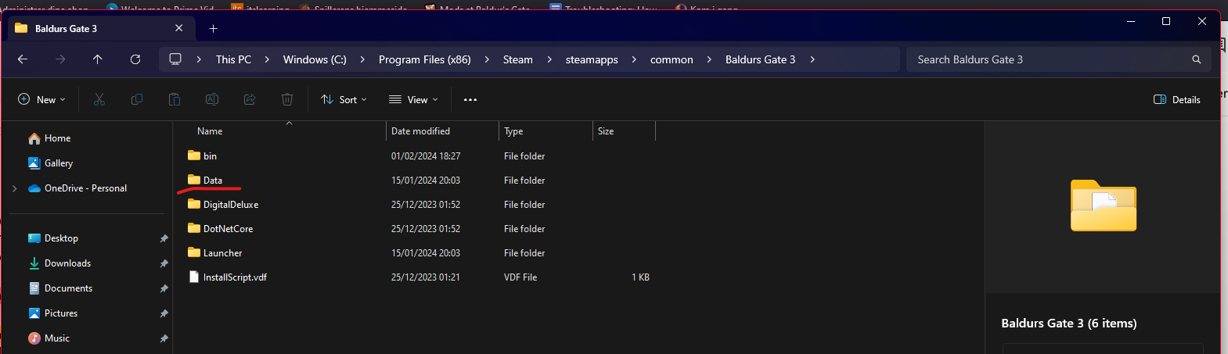Image resolution: width=1228 pixels, height=354 pixels.
Task: Refresh the current folder view
Action: click(135, 59)
